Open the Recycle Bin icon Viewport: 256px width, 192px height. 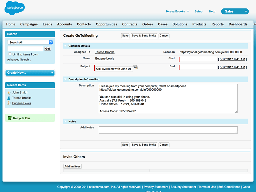tap(9, 118)
